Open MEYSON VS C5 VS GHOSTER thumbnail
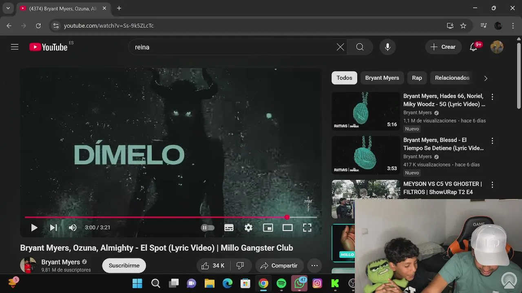 (366, 199)
